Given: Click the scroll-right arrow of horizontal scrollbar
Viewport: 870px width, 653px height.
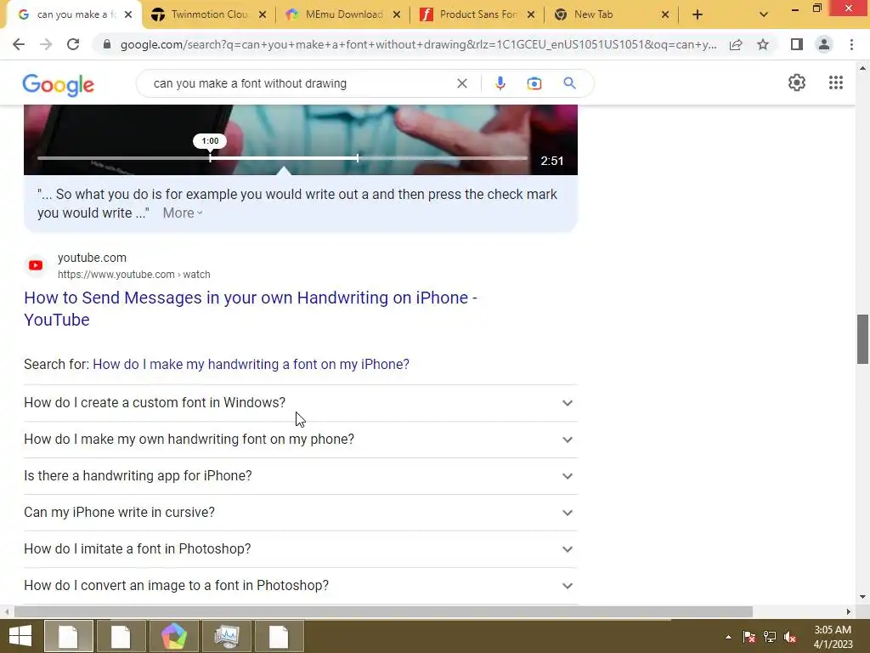Looking at the screenshot, I should click(849, 612).
